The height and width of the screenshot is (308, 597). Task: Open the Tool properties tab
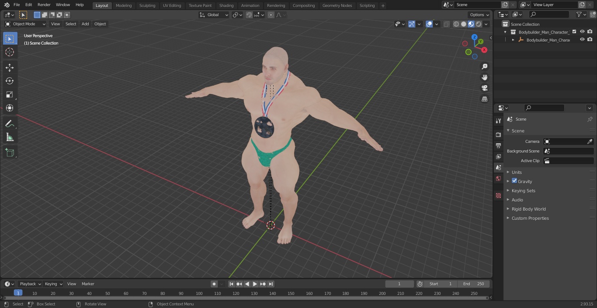(498, 121)
